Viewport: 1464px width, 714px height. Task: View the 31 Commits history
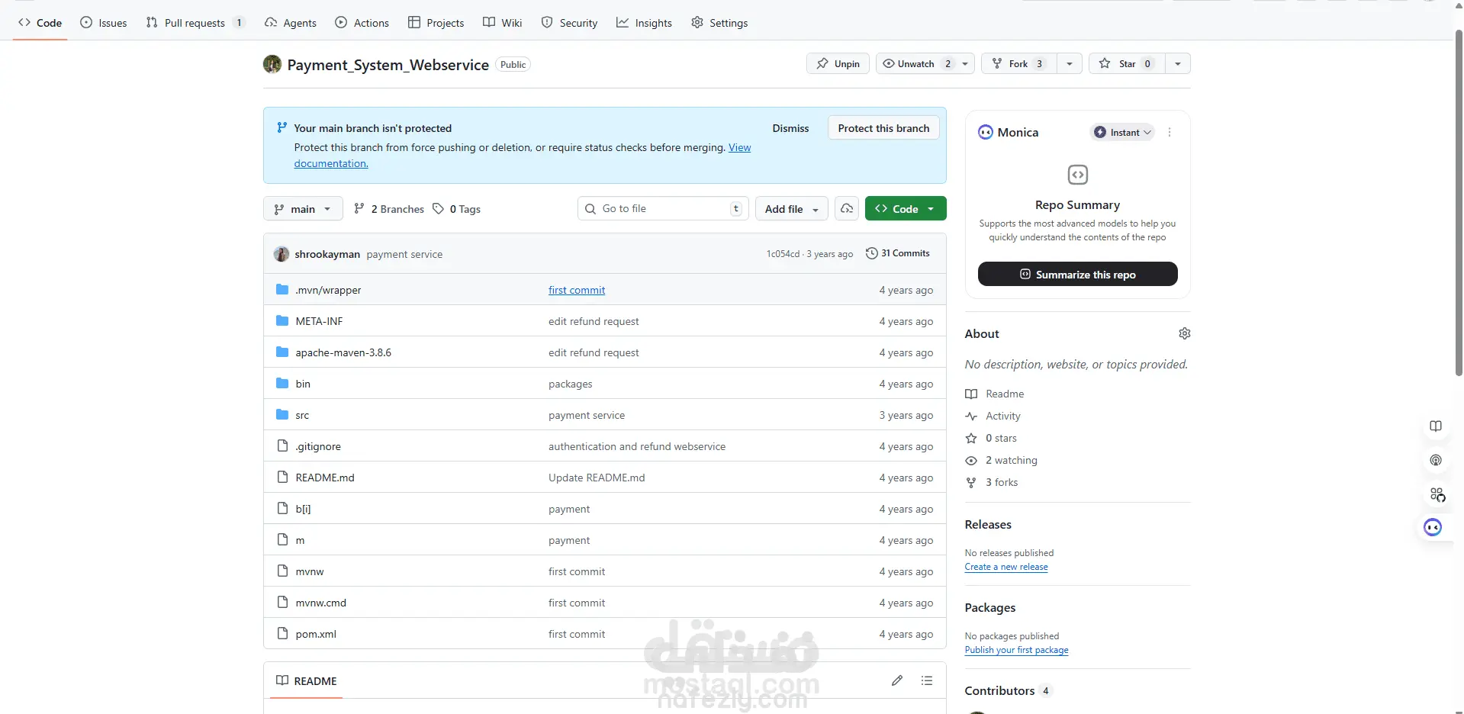pos(898,253)
